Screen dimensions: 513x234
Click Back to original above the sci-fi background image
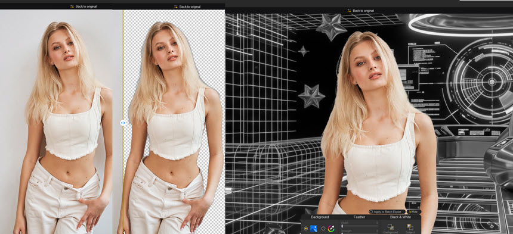[360, 11]
